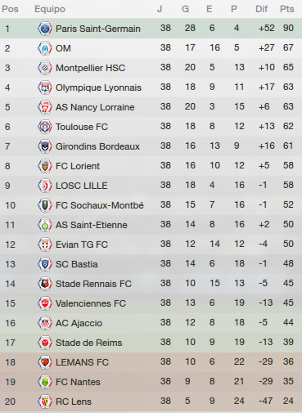Open the AS Saint-Etienne team link

tap(92, 225)
